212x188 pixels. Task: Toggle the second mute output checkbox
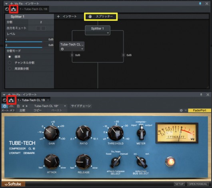pos(44,28)
